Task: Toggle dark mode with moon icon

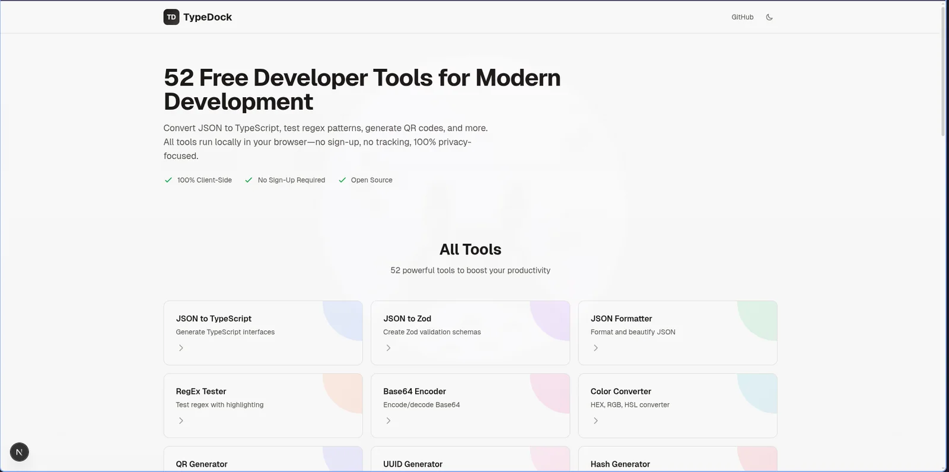Action: pos(769,17)
